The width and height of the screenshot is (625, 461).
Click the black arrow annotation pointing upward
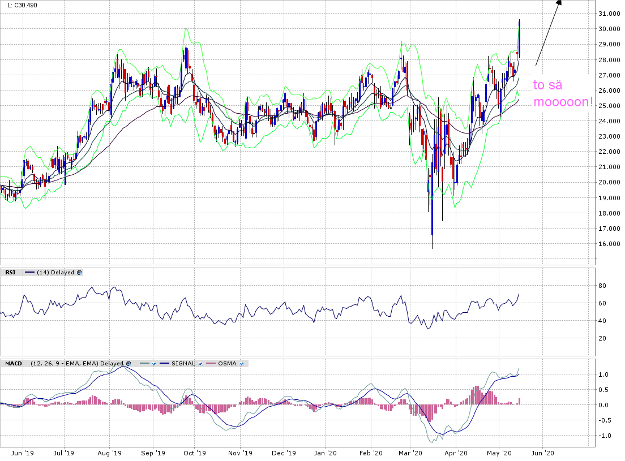(548, 33)
